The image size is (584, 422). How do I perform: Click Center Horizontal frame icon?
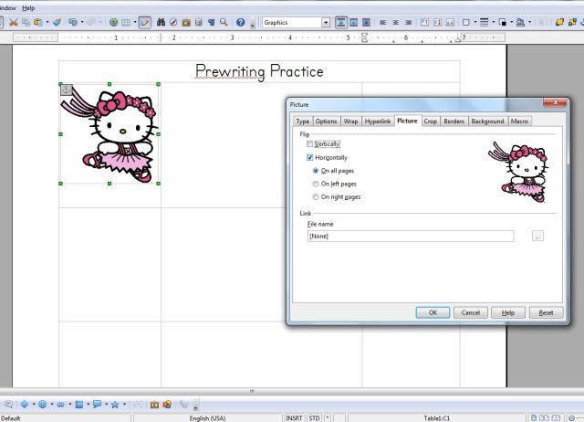coord(395,22)
